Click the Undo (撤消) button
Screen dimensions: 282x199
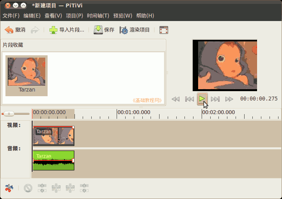[15, 30]
